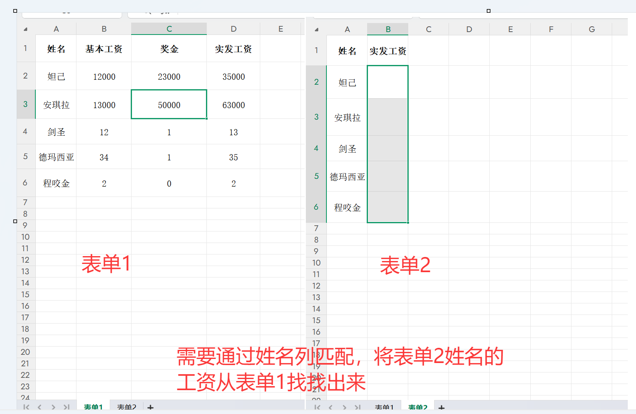Click 德玛西亚 name cell in right spreadsheet
The height and width of the screenshot is (414, 636).
pos(347,177)
